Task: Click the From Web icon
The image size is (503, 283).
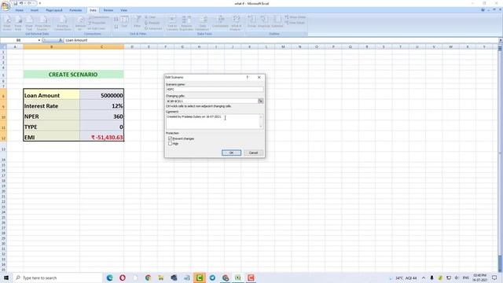Action: [18, 23]
